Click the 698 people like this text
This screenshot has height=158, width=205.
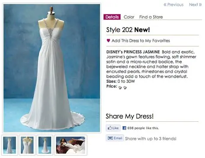143,128
